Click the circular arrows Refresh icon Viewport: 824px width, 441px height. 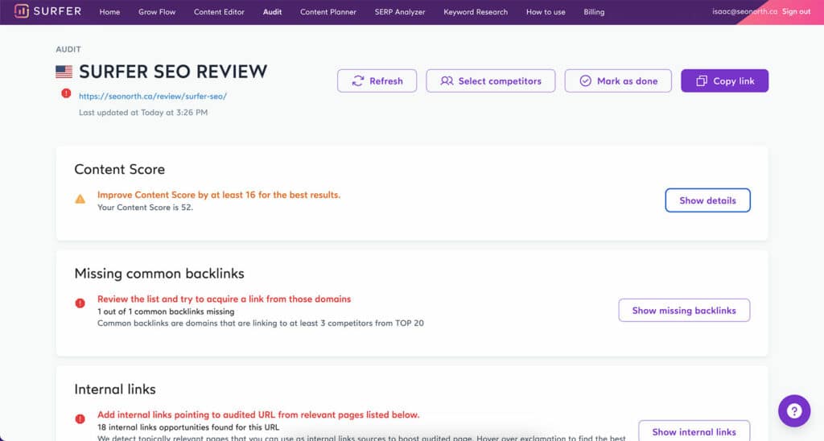tap(358, 81)
